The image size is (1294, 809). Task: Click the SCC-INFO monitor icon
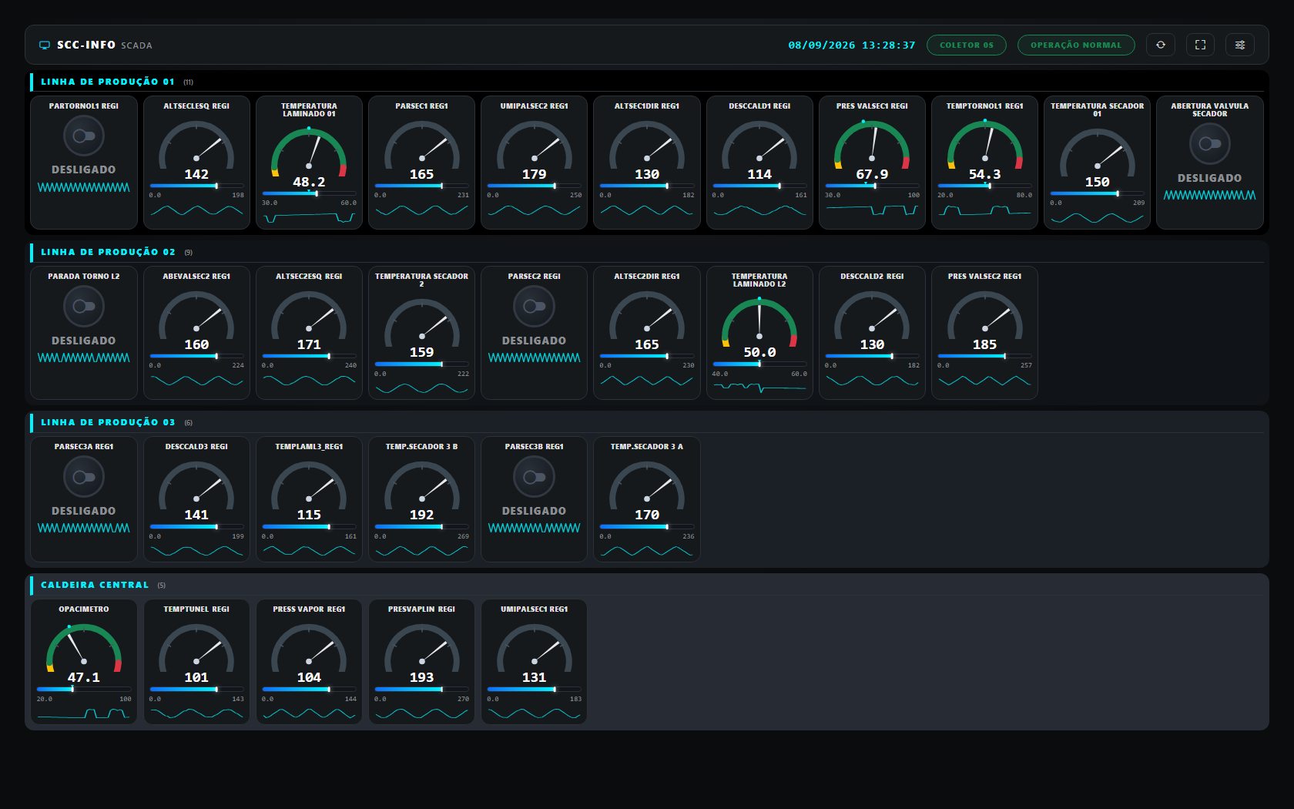45,45
